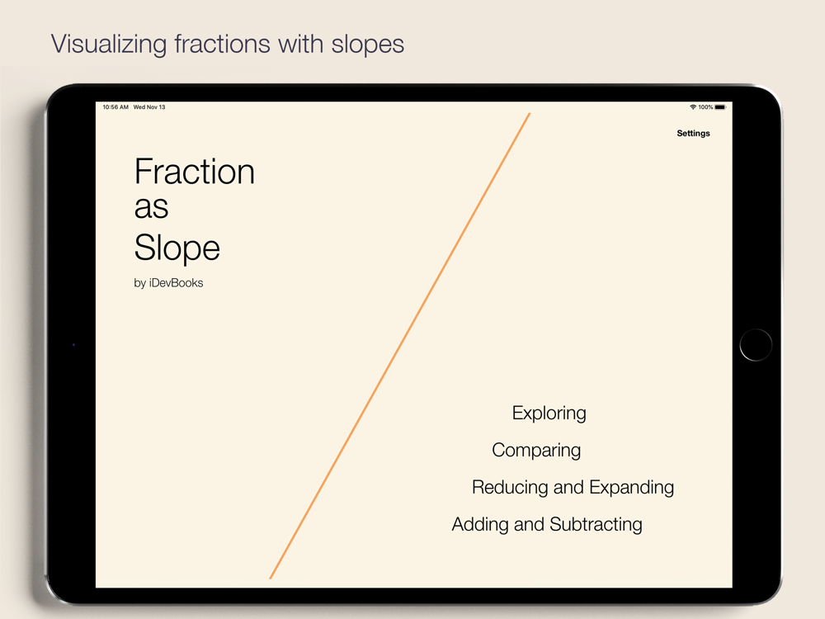Viewport: 825px width, 619px height.
Task: Open Adding and Subtracting
Action: pyautogui.click(x=547, y=524)
